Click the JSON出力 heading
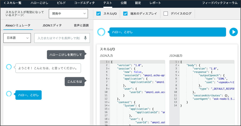 (x=176, y=56)
